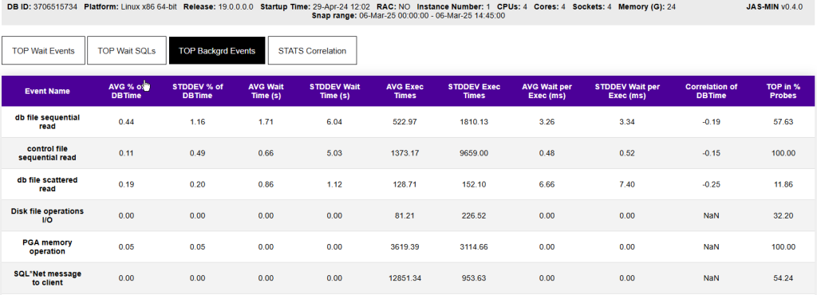Click the STDDEV Exec Times header

click(x=474, y=91)
